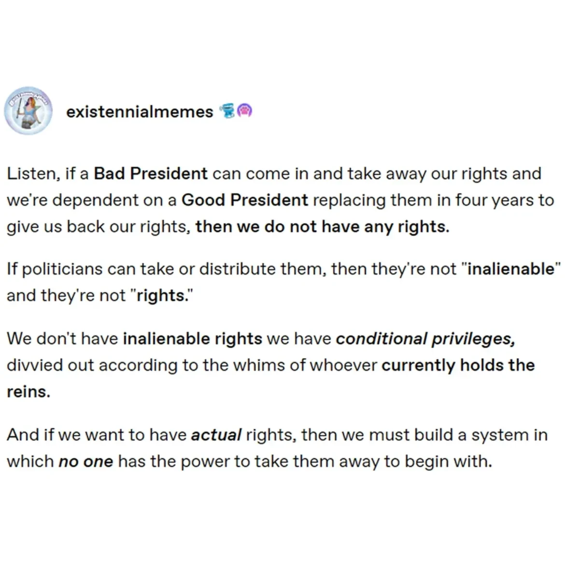Open the existennialmemes blog username link
The height and width of the screenshot is (565, 565).
[x=140, y=112]
